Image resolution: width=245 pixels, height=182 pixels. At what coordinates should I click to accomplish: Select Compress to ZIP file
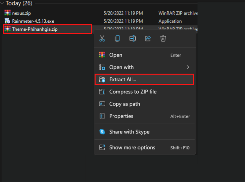click(133, 91)
